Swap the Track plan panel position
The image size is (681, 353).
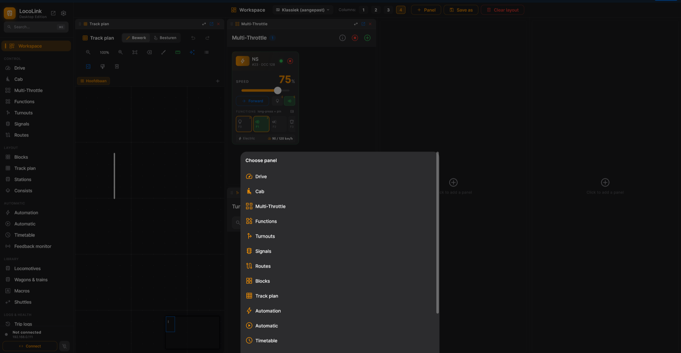[204, 24]
